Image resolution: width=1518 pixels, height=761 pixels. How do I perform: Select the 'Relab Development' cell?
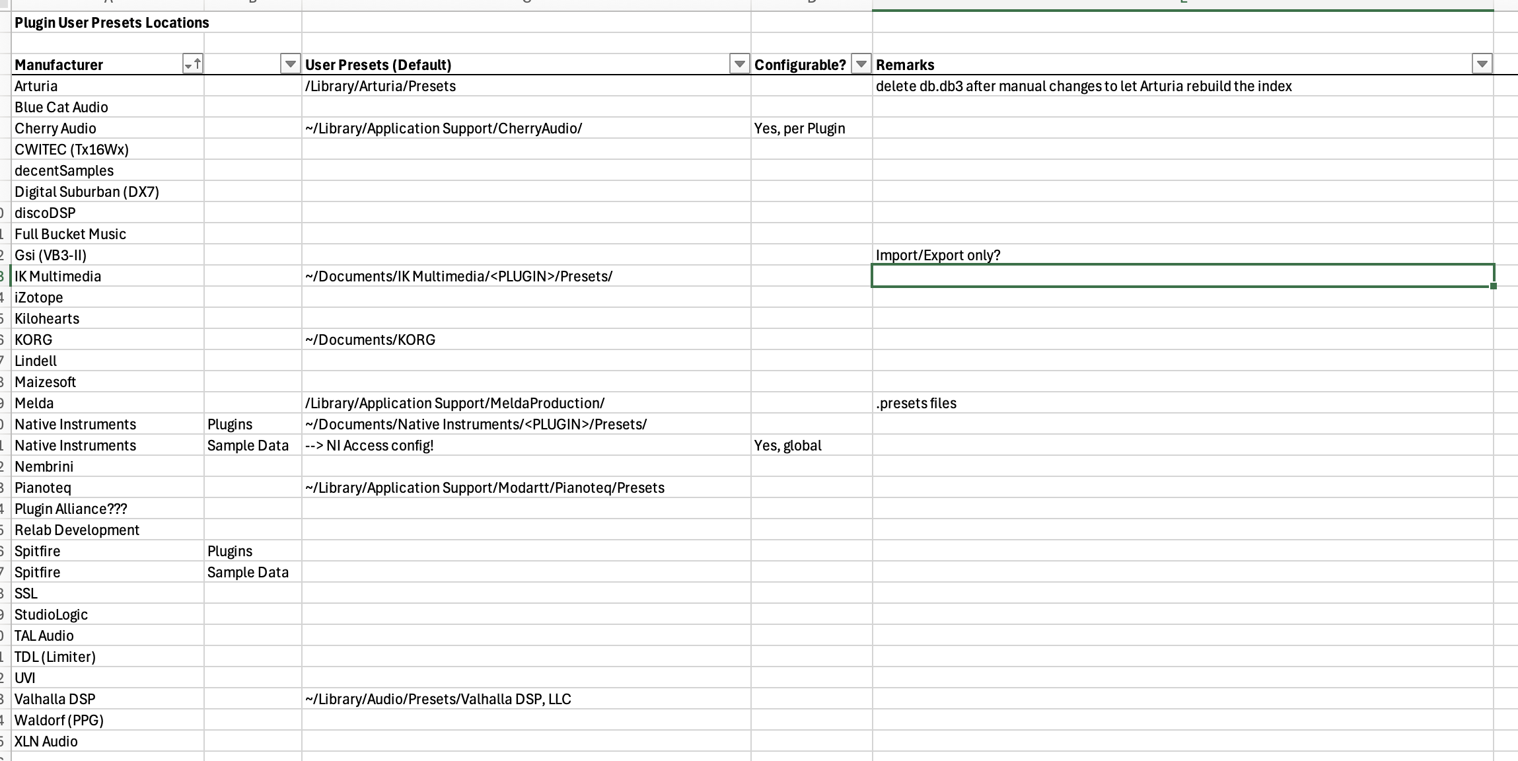[108, 530]
